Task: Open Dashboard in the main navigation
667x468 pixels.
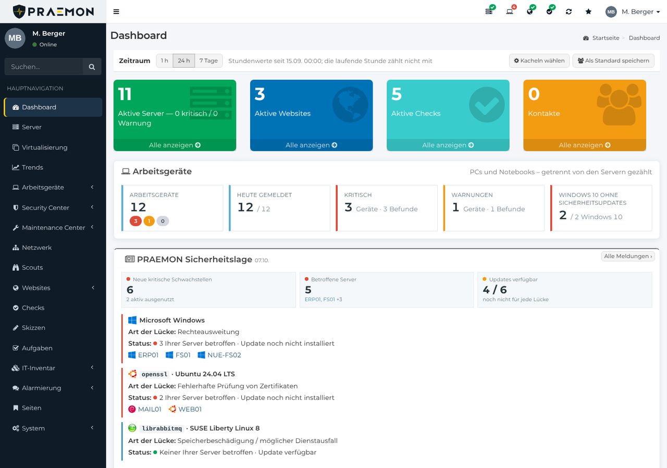Action: click(53, 107)
